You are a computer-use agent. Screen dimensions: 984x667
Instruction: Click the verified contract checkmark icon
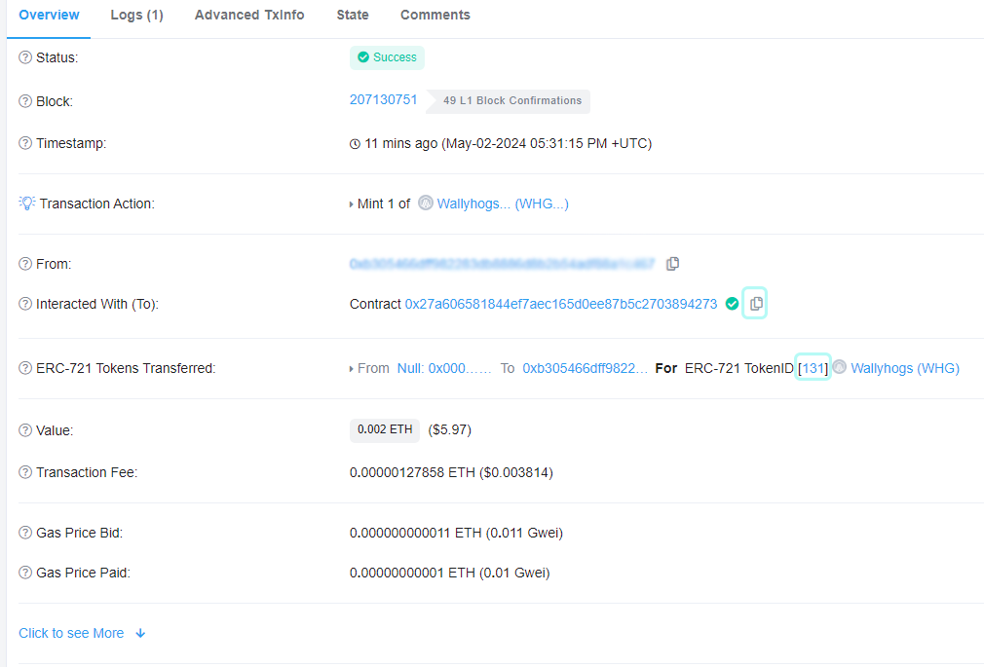732,303
